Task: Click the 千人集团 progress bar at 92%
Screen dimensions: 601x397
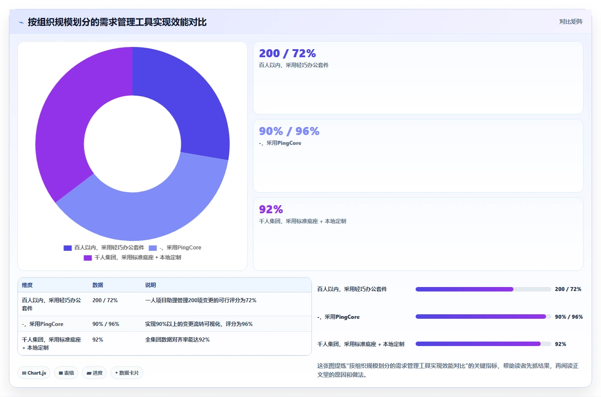Action: pyautogui.click(x=483, y=344)
